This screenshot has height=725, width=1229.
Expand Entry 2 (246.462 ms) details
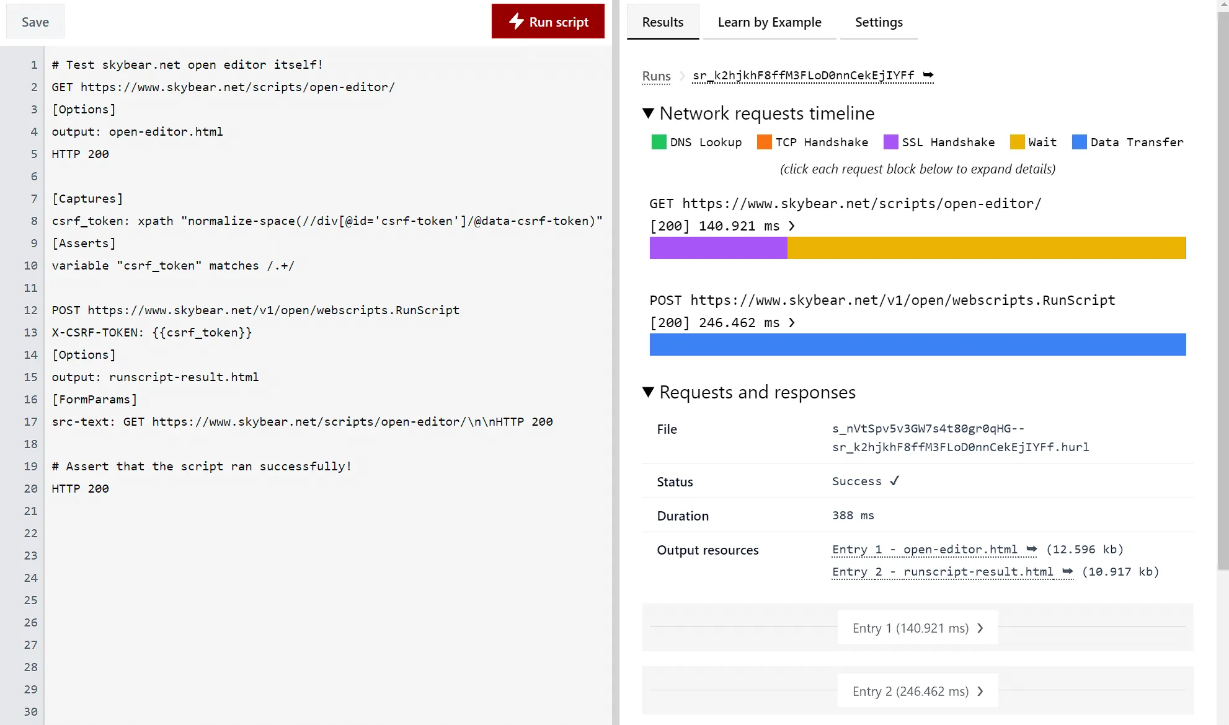(x=918, y=691)
